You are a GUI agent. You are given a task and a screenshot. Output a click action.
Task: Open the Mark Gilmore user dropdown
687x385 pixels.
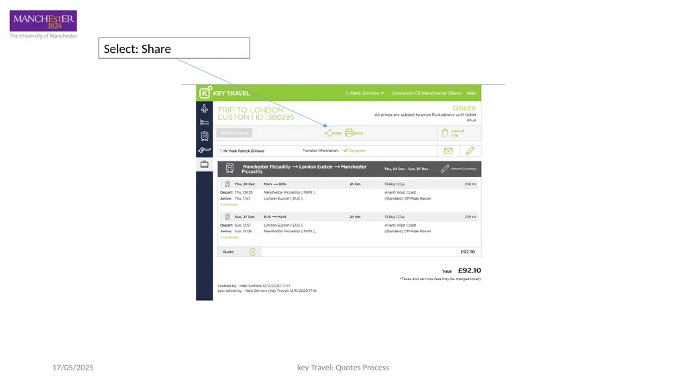(364, 93)
